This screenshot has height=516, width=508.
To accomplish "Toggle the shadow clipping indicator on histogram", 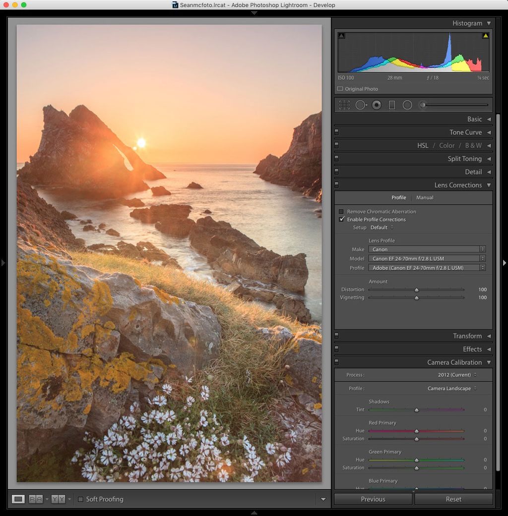I will pos(341,35).
